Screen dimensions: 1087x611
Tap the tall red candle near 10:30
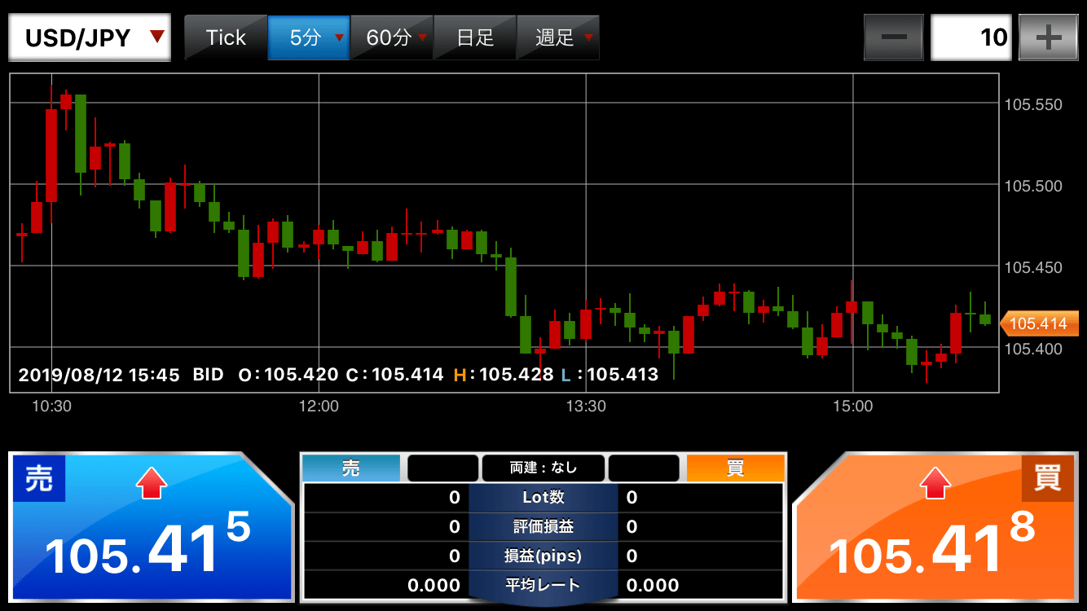51,155
